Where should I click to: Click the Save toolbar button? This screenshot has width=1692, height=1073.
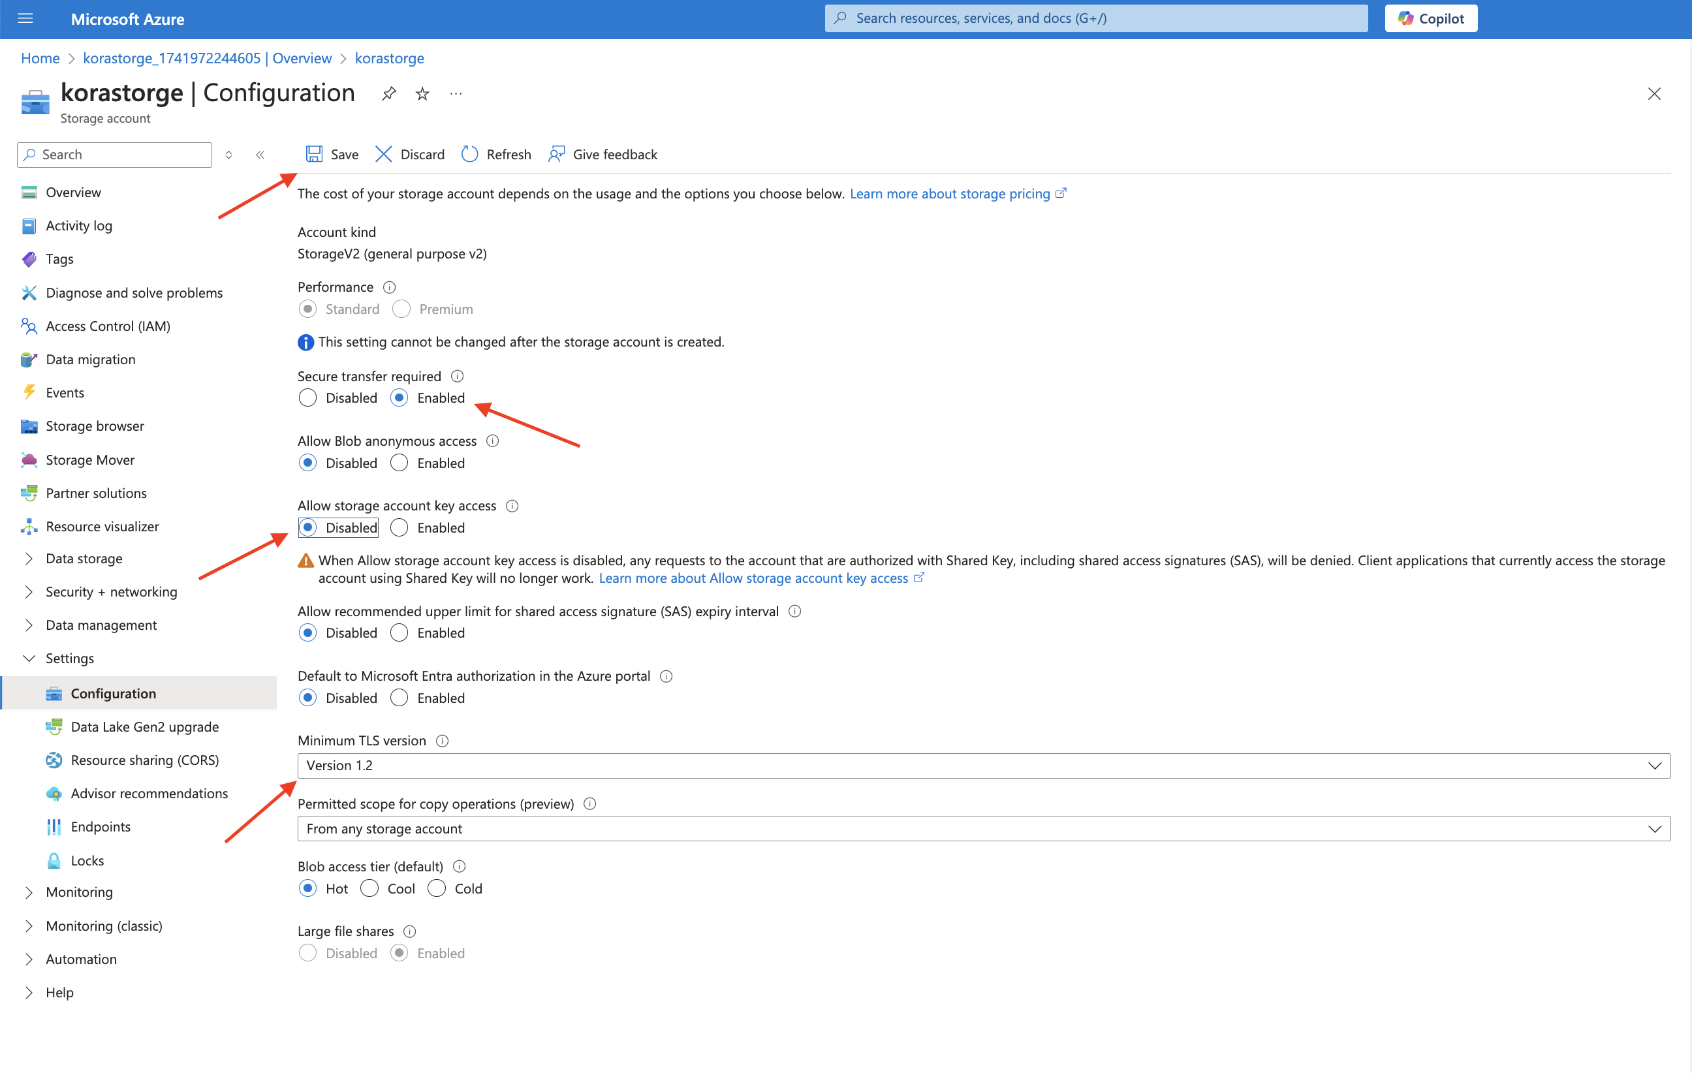pos(332,154)
